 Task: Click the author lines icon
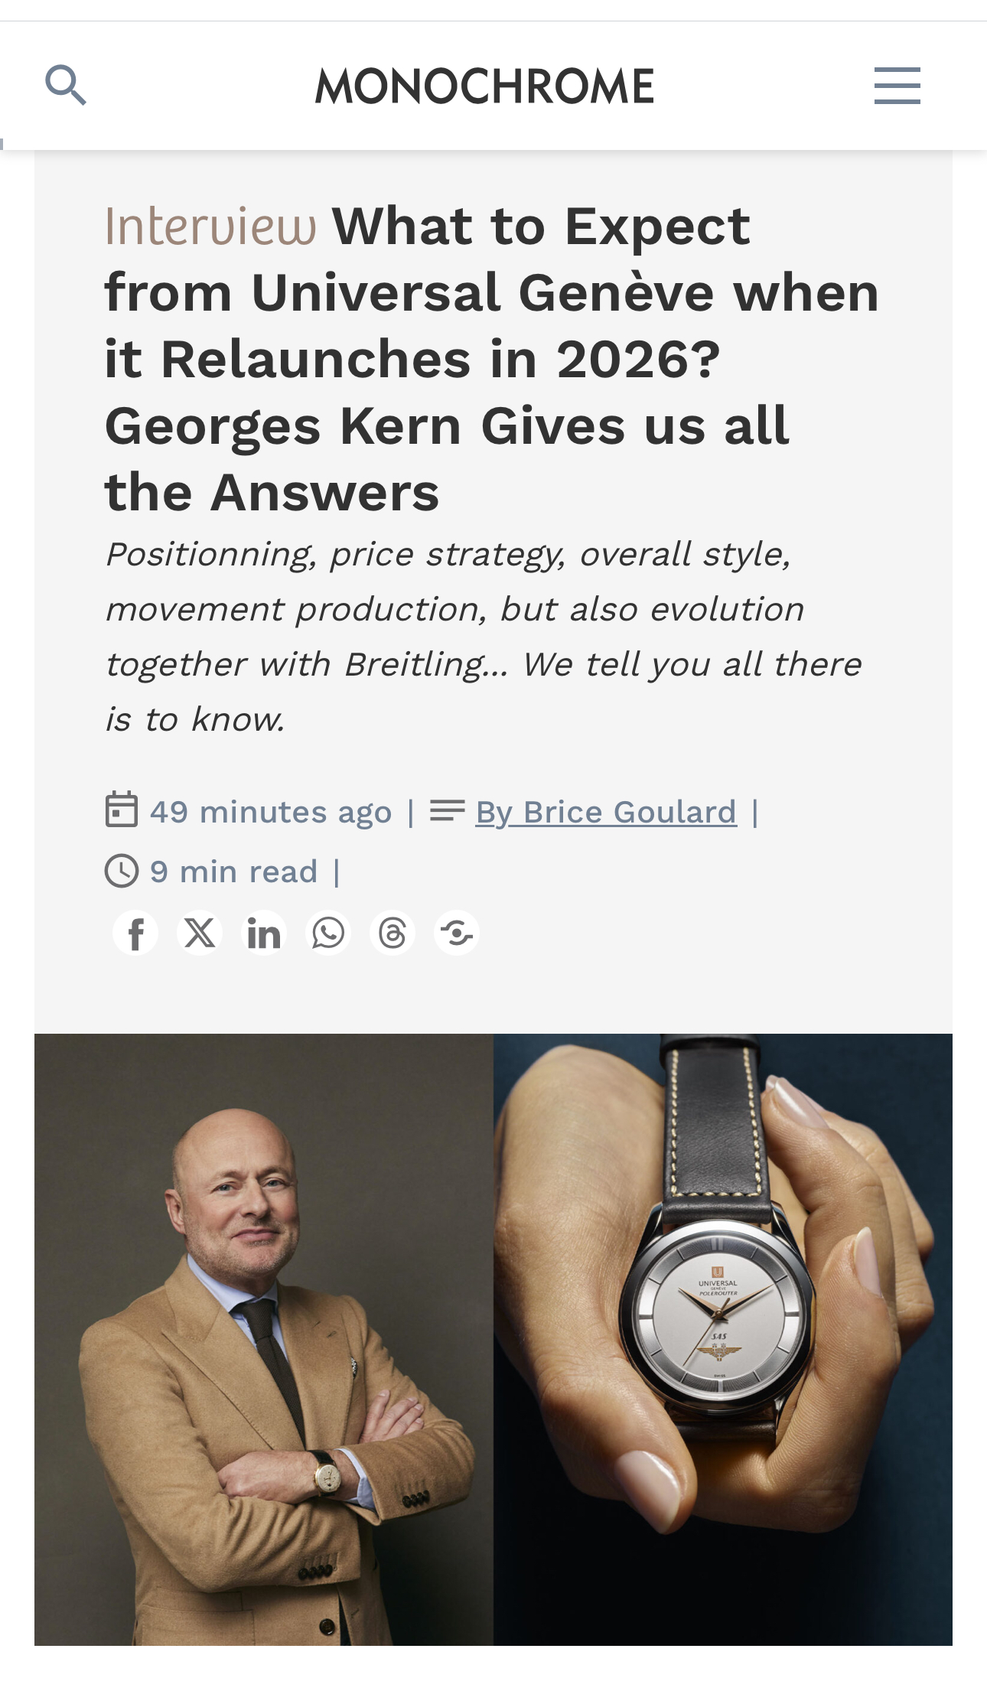pos(447,810)
